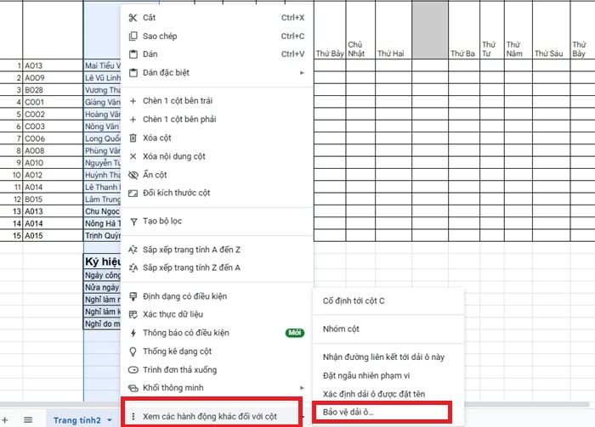
Task: Click the Thống kê dạng cột lightbulb icon
Action: (133, 351)
